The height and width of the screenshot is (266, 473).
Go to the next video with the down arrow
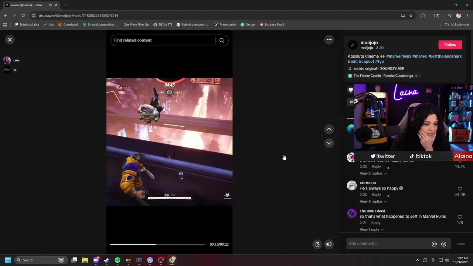pos(329,143)
